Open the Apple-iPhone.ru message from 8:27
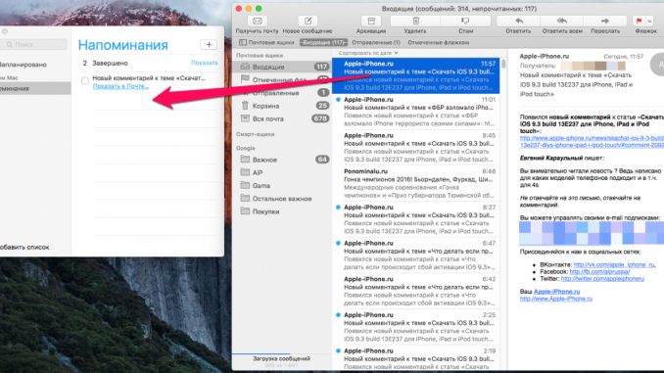Image resolution: width=664 pixels, height=373 pixels. (416, 219)
